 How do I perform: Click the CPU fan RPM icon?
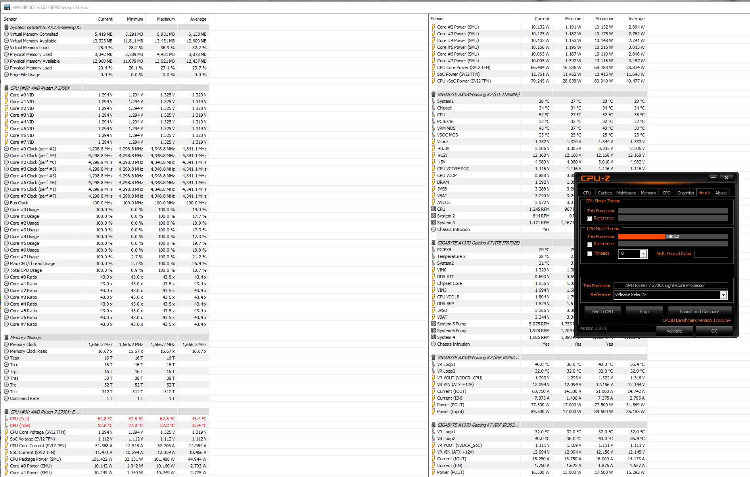434,209
